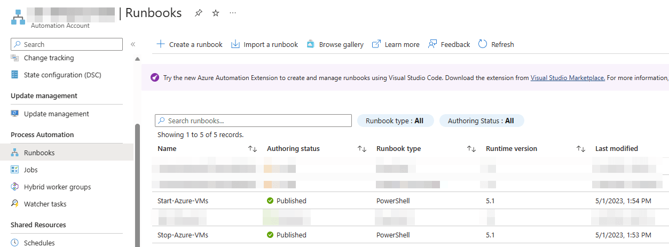The width and height of the screenshot is (669, 247).
Task: Click the sidebar vertical scrollbar
Action: tap(137, 181)
